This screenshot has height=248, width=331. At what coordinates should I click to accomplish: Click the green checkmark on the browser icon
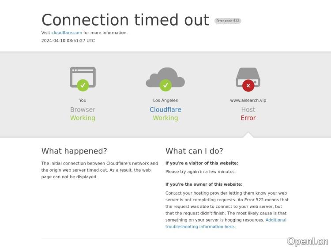(83, 85)
